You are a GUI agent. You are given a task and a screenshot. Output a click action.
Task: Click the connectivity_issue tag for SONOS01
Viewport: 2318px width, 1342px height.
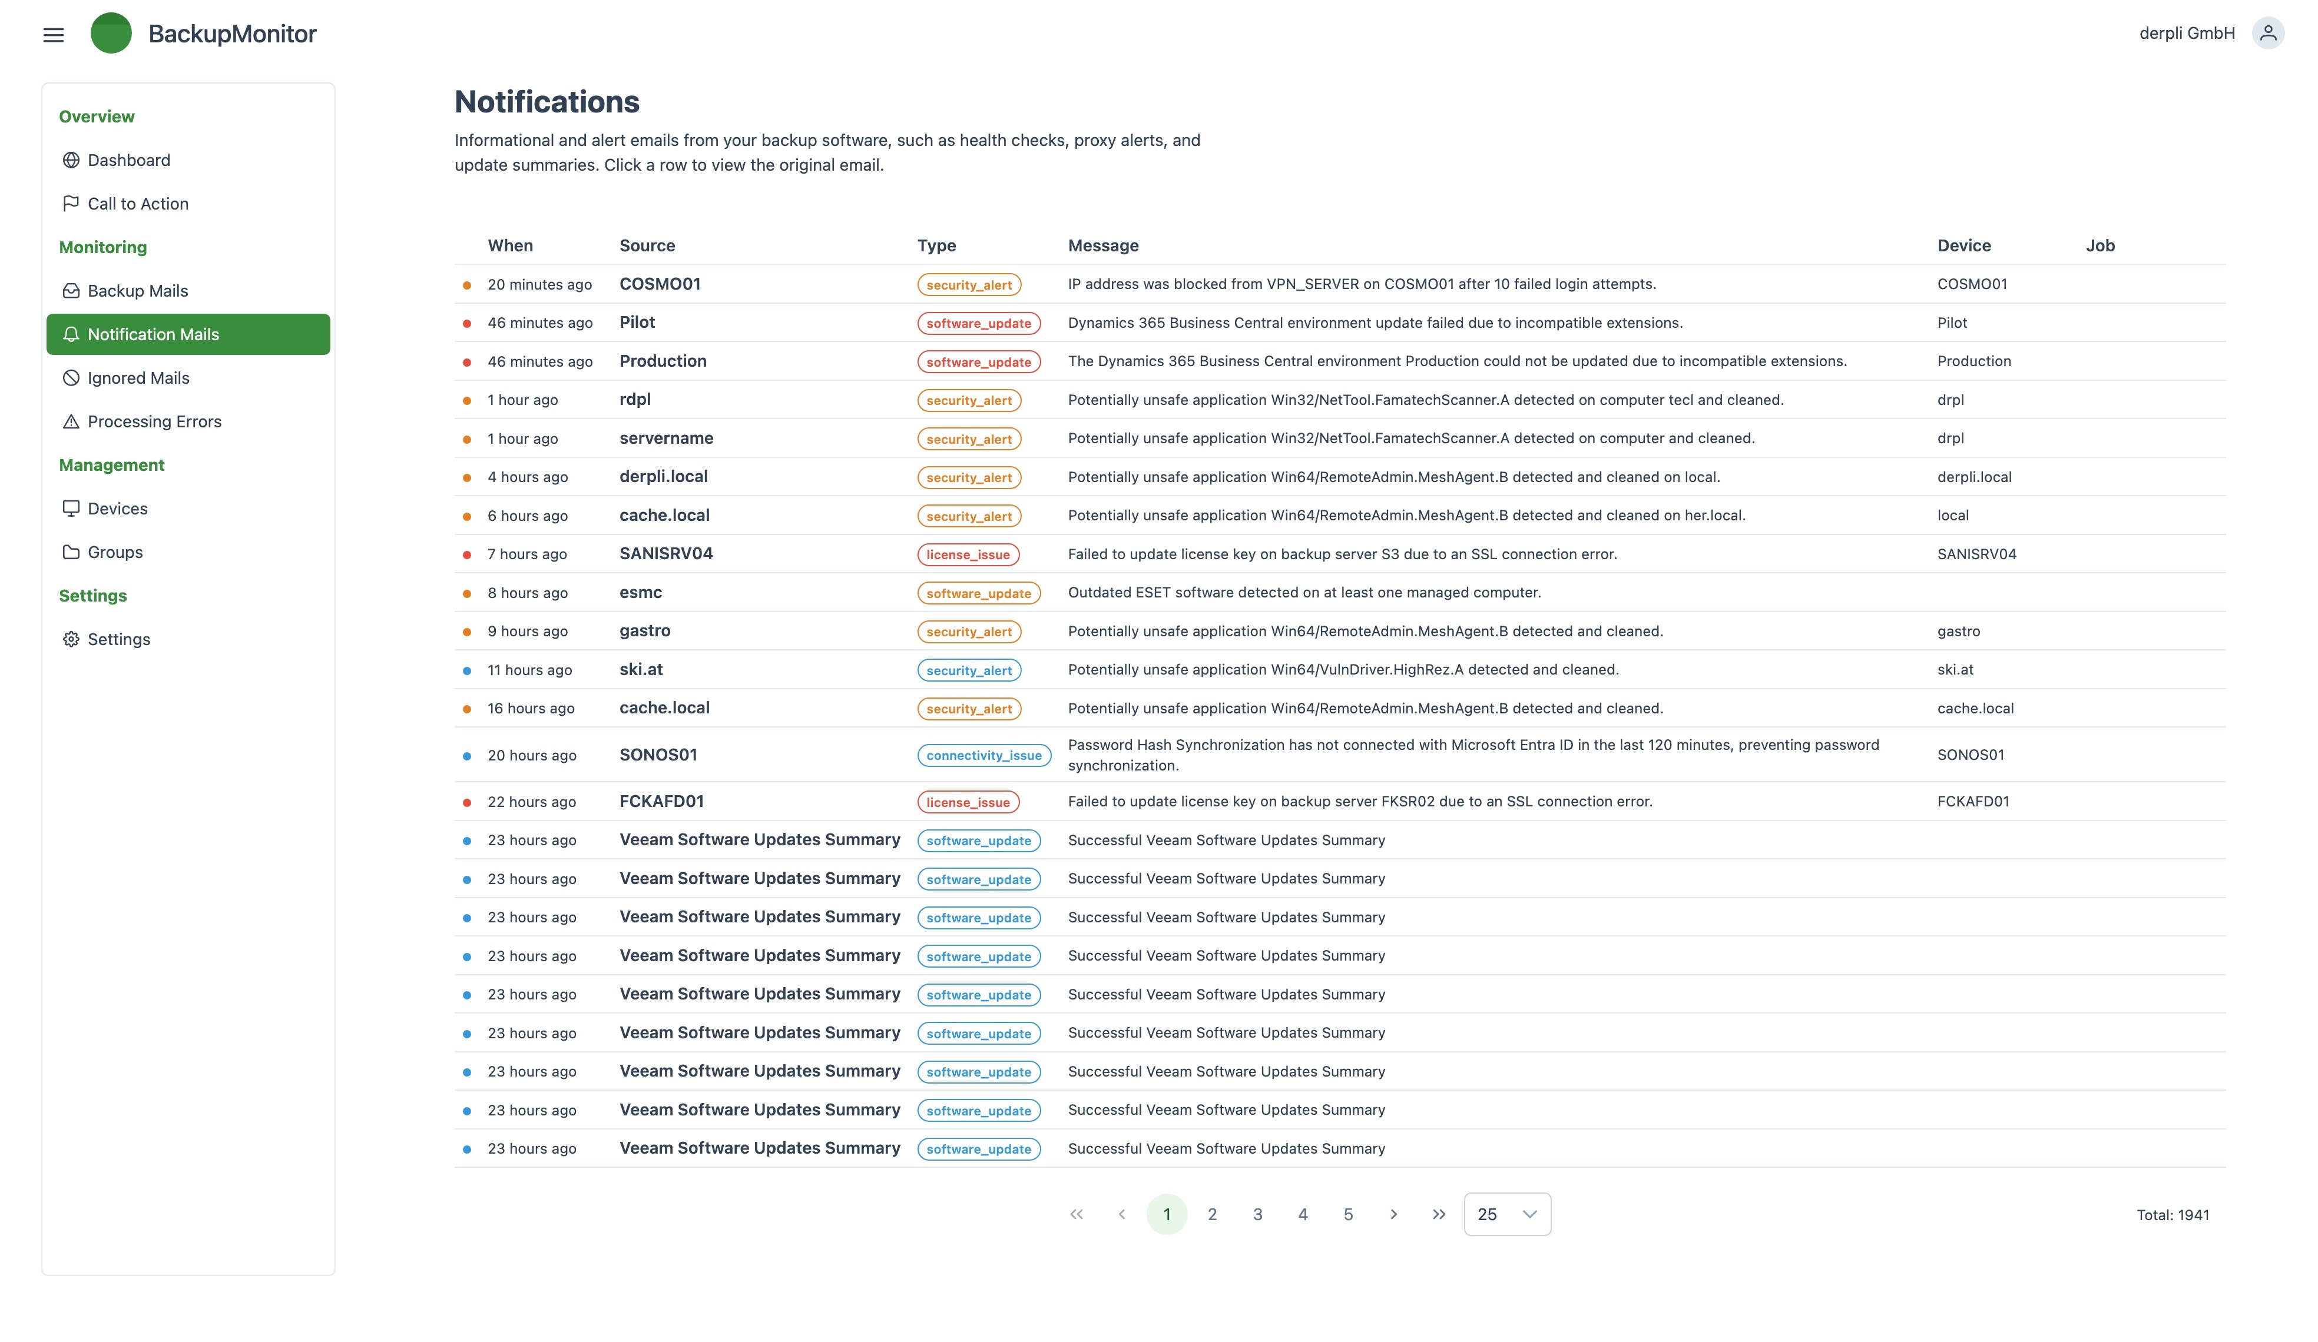pyautogui.click(x=984, y=756)
